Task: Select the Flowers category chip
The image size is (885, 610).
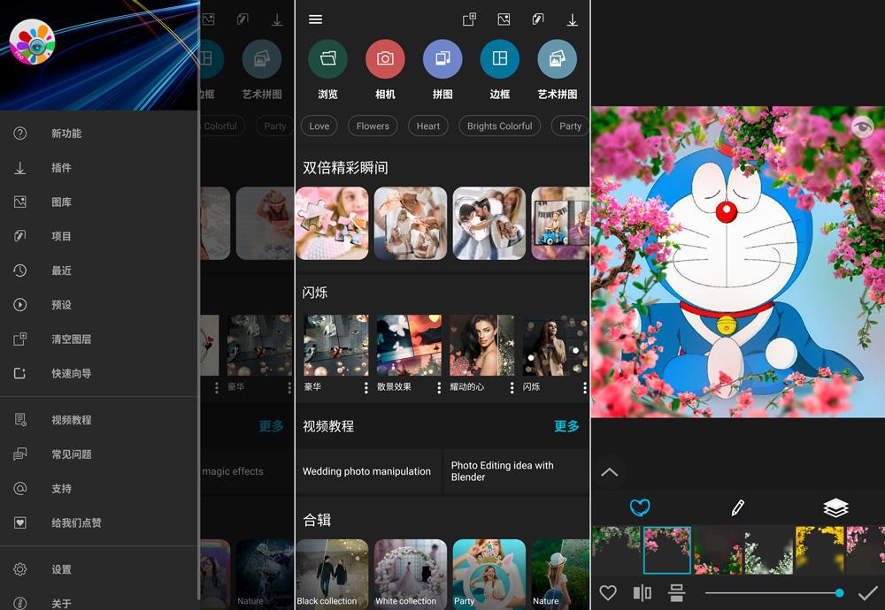Action: tap(373, 126)
